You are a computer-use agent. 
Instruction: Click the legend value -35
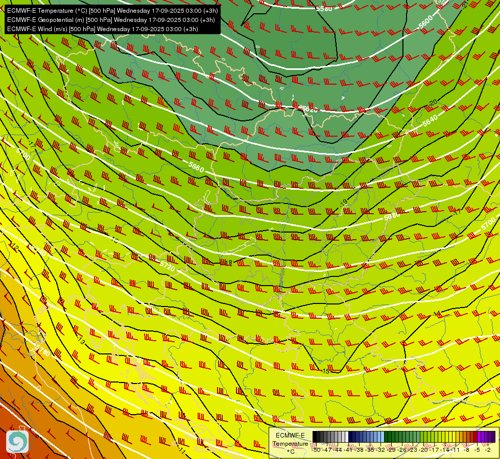[370, 450]
